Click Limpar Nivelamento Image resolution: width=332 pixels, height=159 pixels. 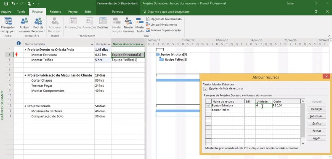pos(161,24)
